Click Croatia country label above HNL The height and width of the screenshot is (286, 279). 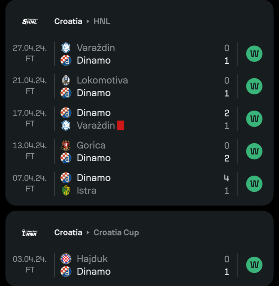68,21
